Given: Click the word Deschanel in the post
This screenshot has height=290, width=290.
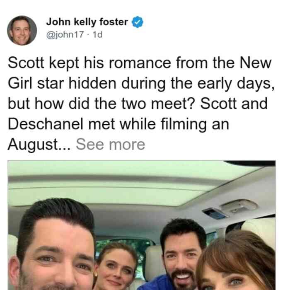Looking at the screenshot, I should 46,124.
